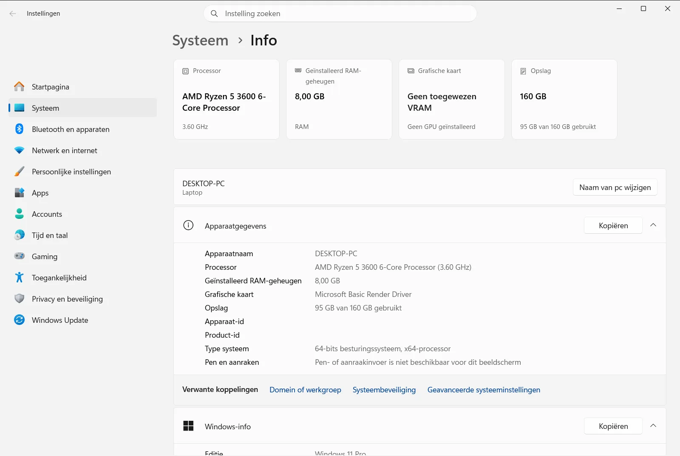This screenshot has height=456, width=680.
Task: Open Geavanceerde systeeminstellingen link
Action: pyautogui.click(x=484, y=390)
